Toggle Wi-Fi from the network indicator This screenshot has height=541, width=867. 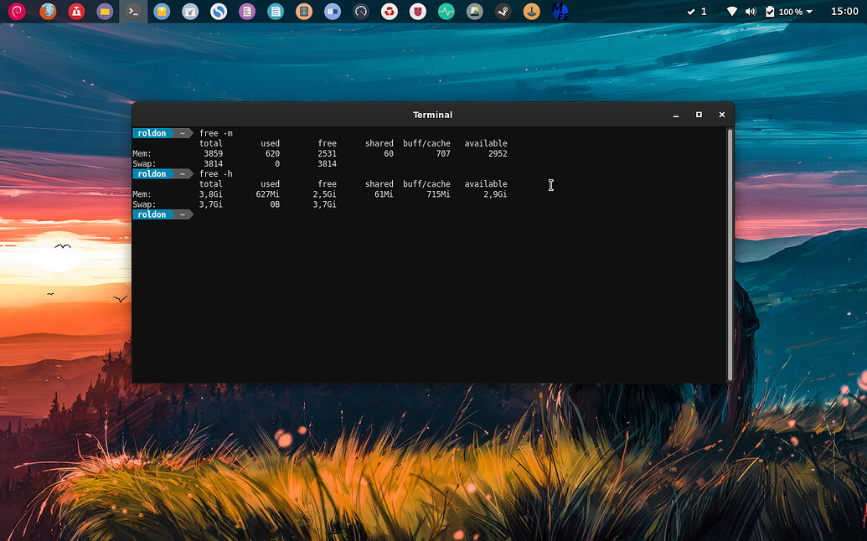point(730,12)
